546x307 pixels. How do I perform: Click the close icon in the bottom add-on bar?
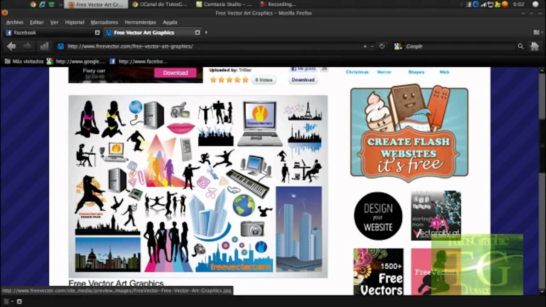coord(19,301)
